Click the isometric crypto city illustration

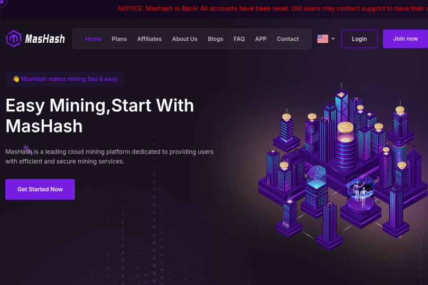coord(342,166)
